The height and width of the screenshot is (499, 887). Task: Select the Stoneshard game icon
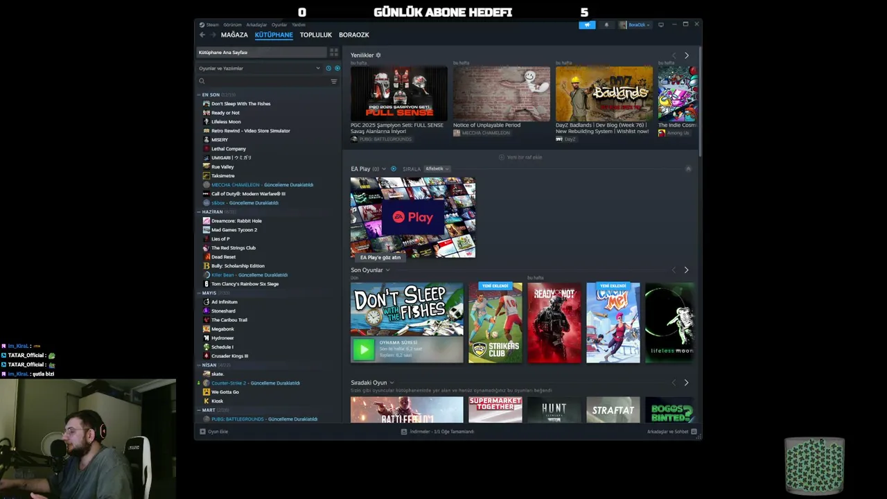[x=207, y=311]
